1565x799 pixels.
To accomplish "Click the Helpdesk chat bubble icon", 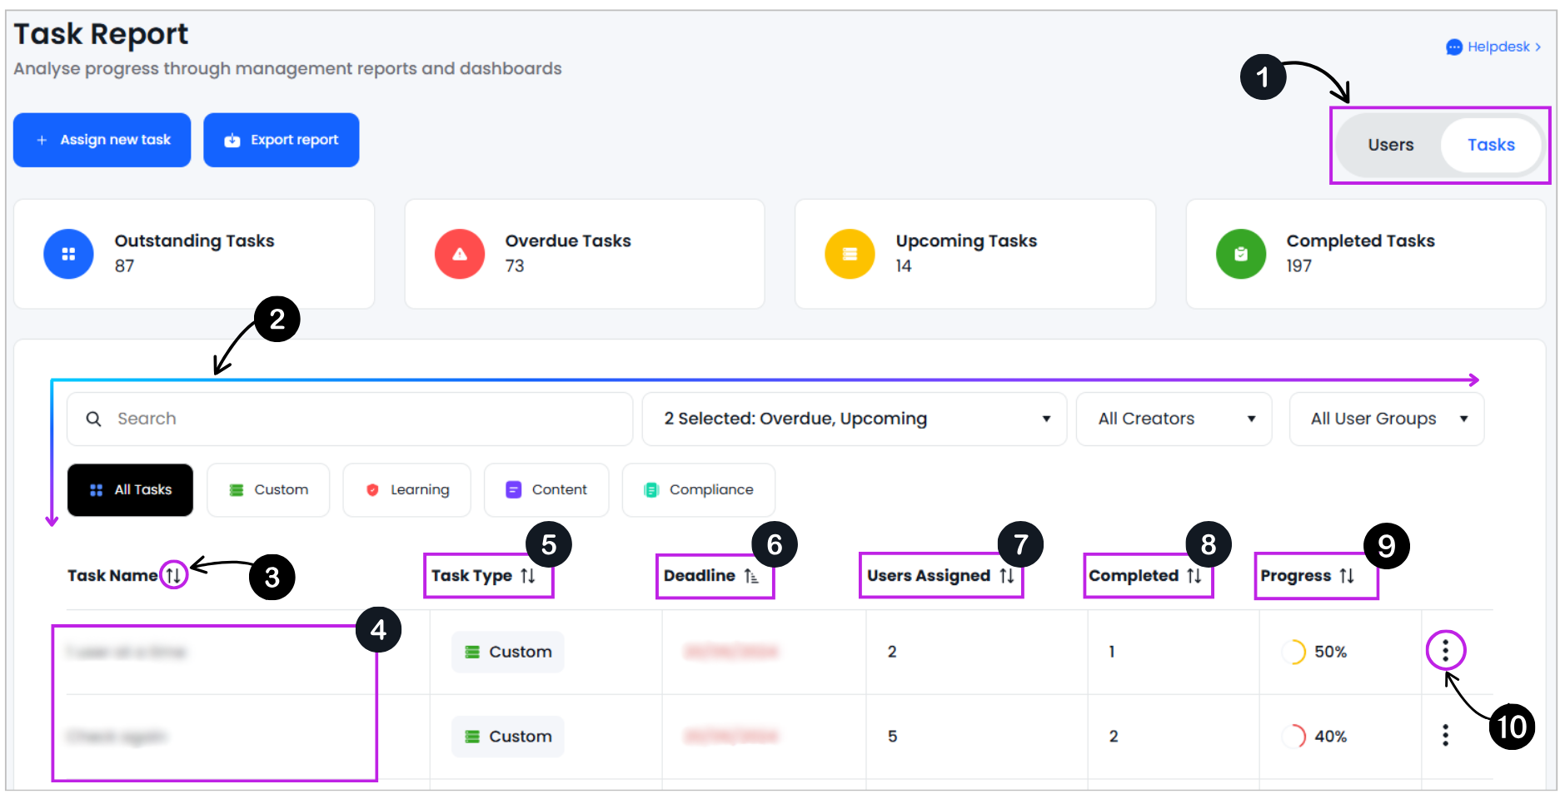I will [1454, 47].
